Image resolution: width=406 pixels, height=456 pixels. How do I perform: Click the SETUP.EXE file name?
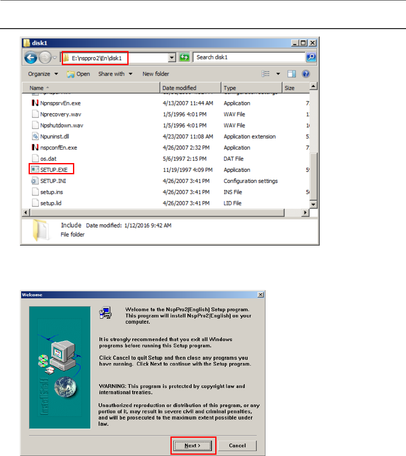coord(54,170)
